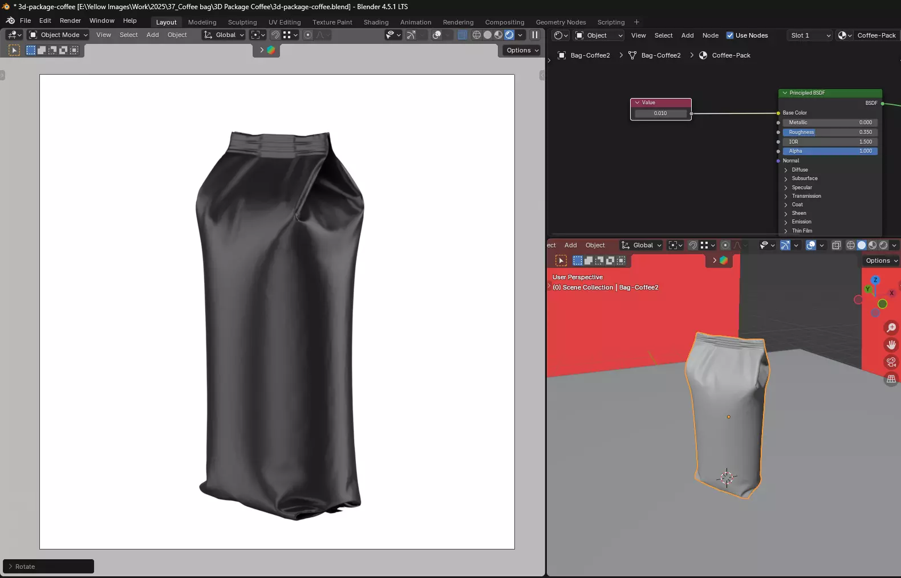The image size is (901, 578).
Task: Switch left viewport to Solid shading
Action: 488,35
